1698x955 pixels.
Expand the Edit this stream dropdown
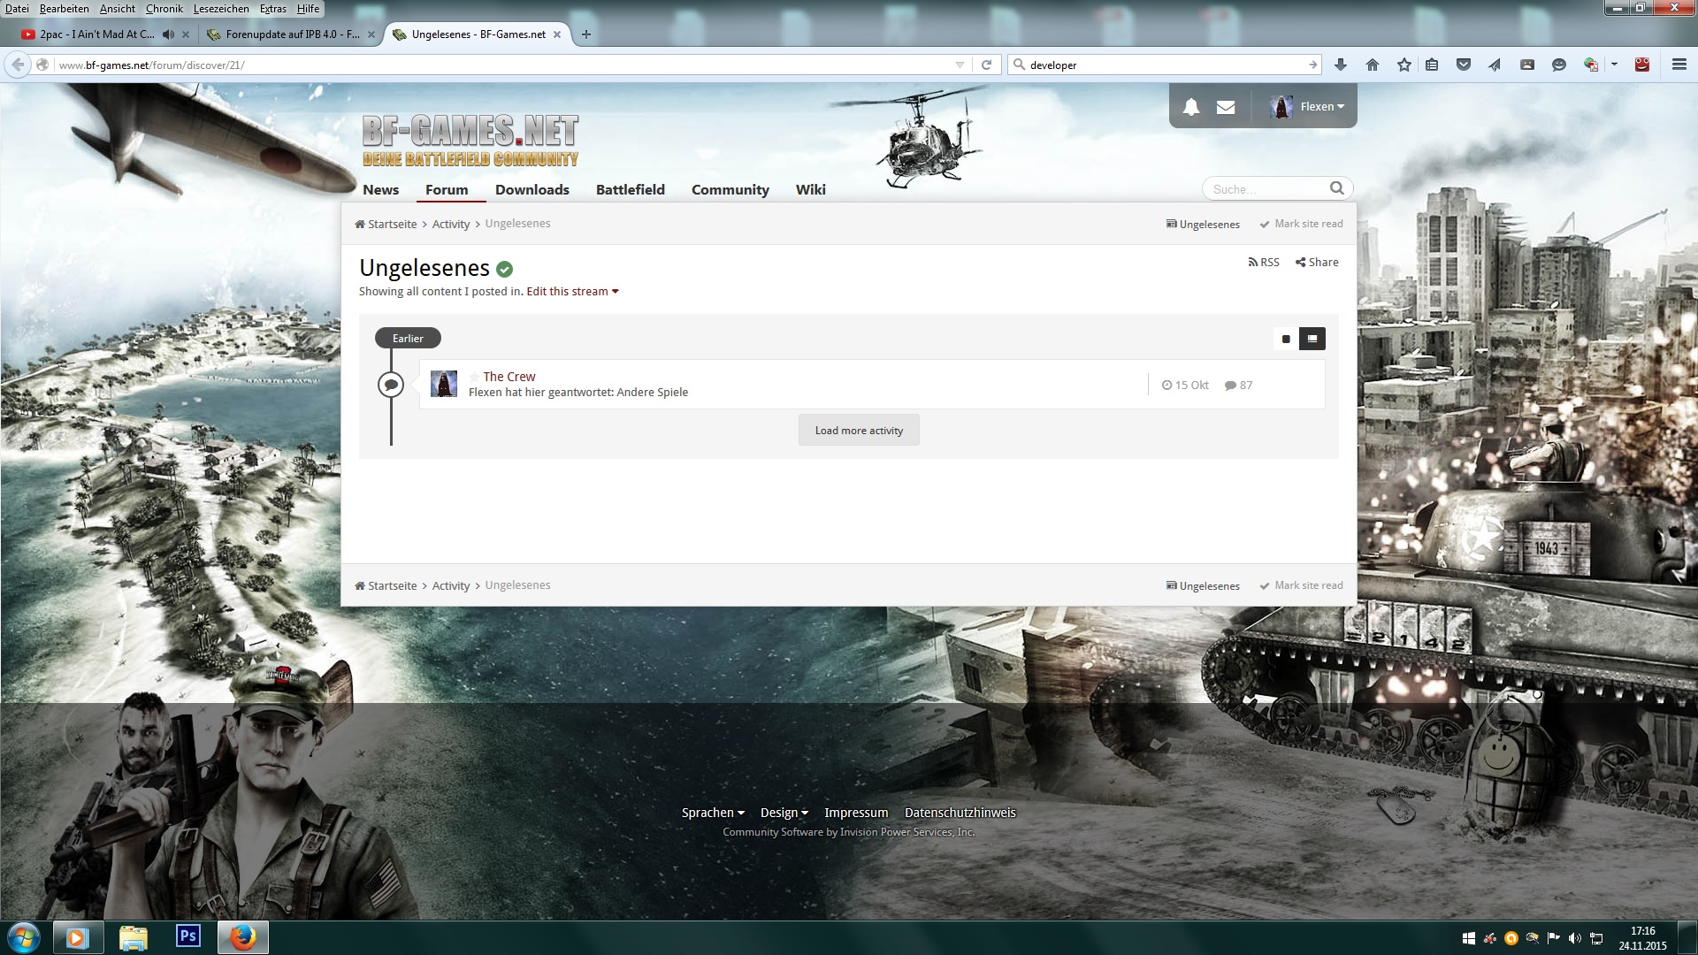pos(572,291)
